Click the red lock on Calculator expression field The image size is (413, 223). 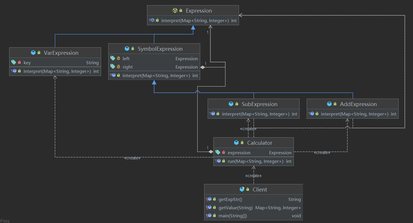click(223, 152)
